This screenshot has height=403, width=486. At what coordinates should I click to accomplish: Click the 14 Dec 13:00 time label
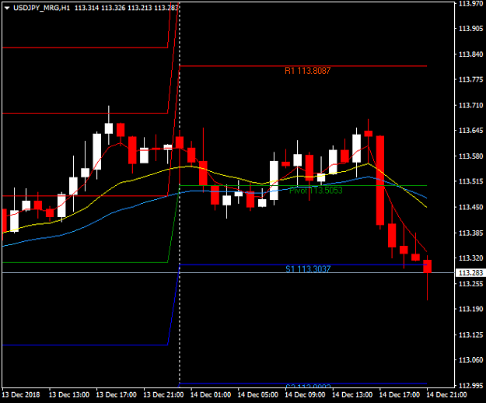click(x=352, y=395)
